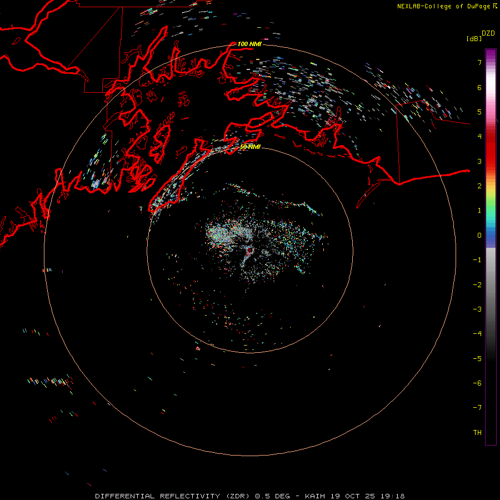500x500 pixels.
Task: Click the 50 NMI range ring label
Action: (x=251, y=147)
